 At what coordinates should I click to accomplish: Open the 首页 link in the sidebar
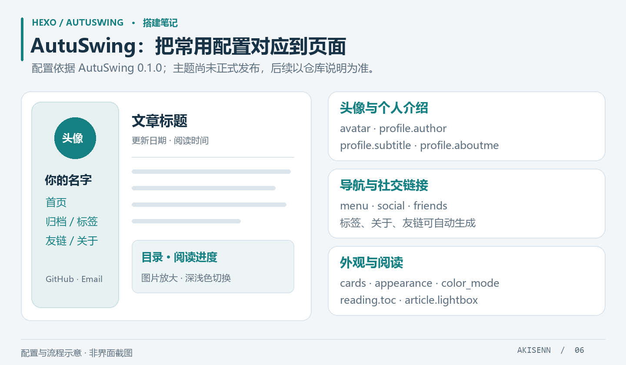point(56,202)
